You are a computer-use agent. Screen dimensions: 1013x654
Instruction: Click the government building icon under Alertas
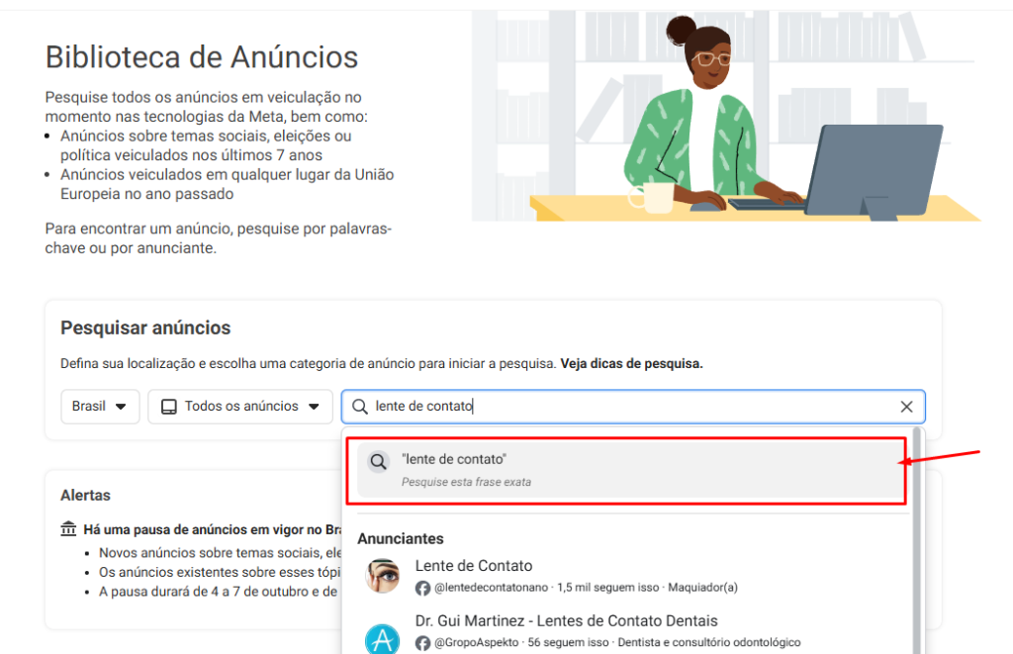click(x=68, y=529)
